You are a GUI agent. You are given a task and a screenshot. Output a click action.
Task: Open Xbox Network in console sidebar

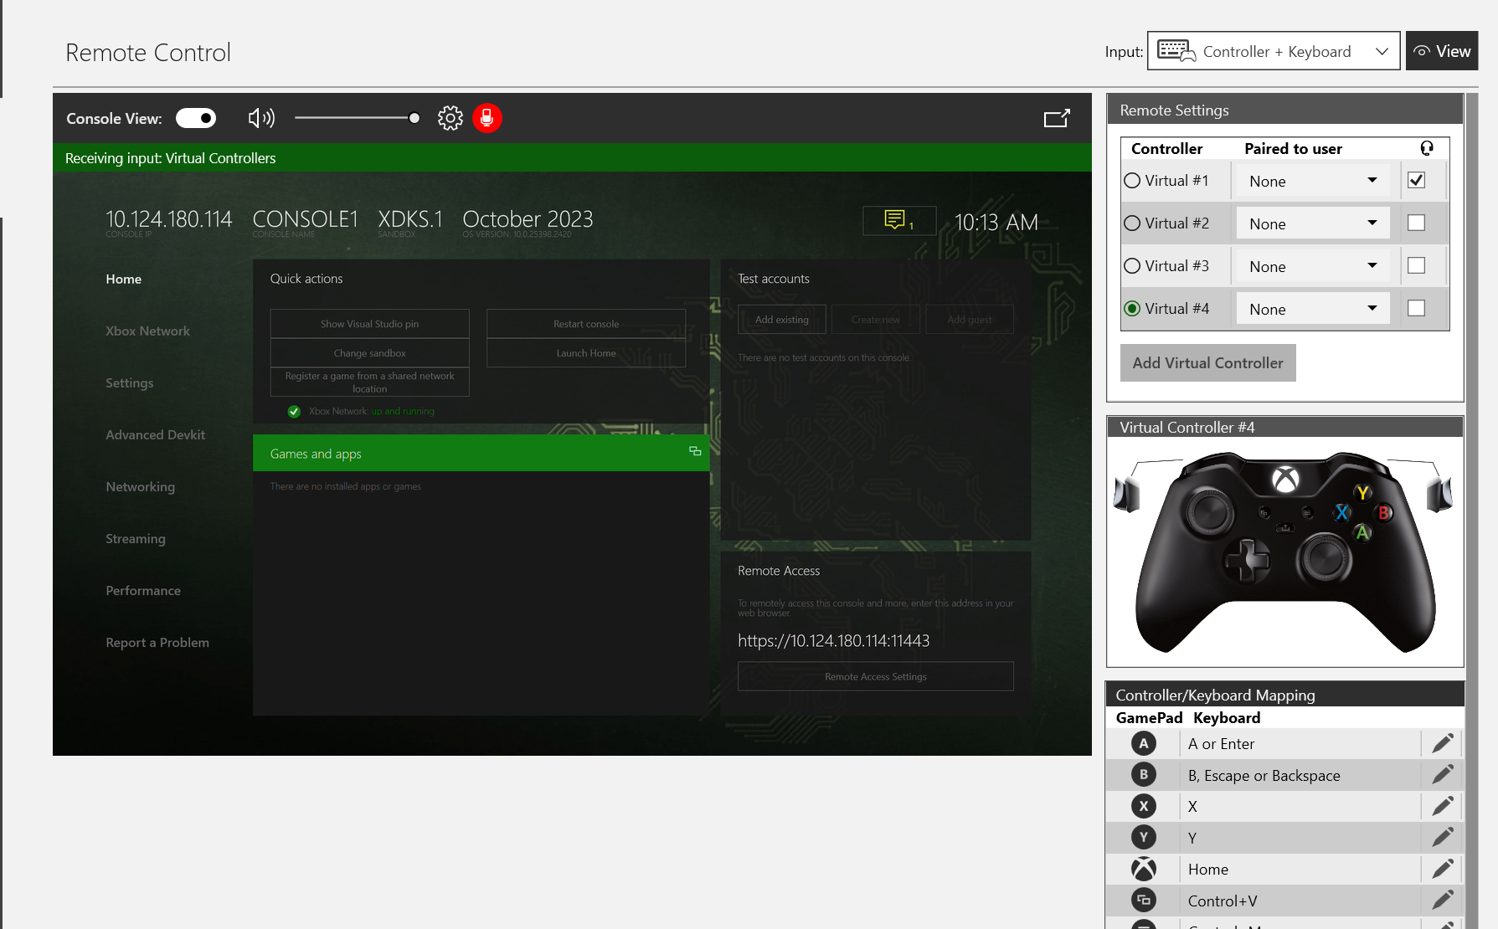click(x=148, y=331)
